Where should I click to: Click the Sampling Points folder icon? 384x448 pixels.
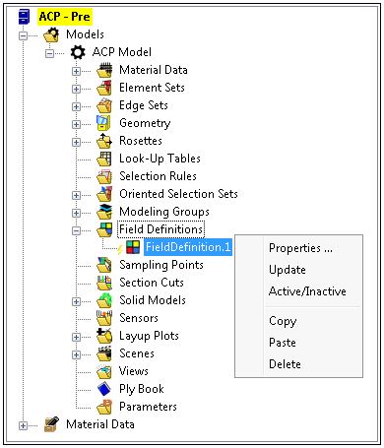[x=104, y=265]
